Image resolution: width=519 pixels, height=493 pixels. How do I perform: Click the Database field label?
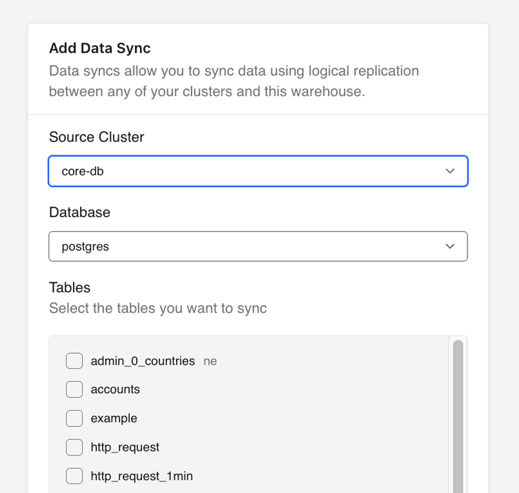(79, 212)
